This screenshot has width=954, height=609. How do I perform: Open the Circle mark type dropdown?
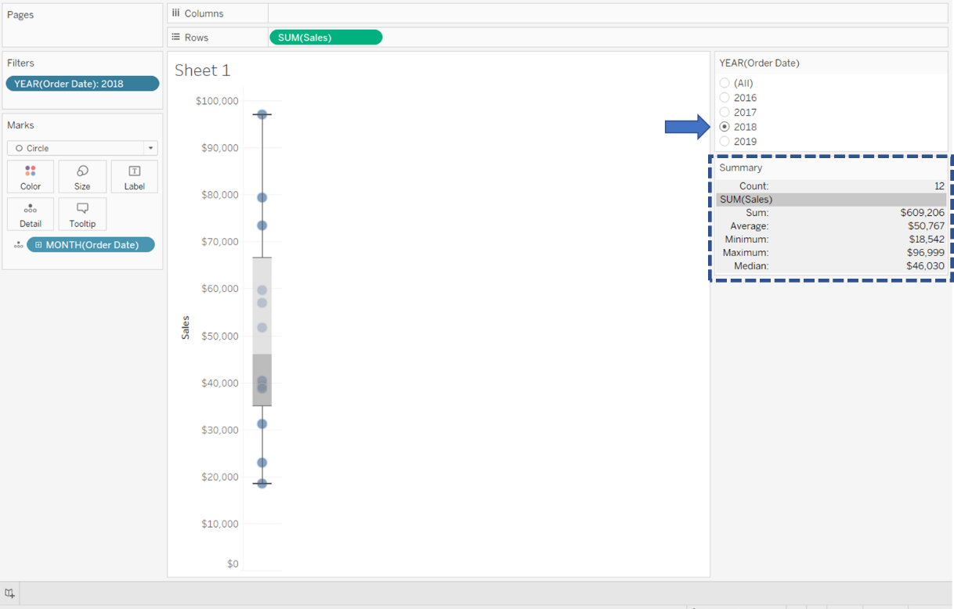coord(82,148)
